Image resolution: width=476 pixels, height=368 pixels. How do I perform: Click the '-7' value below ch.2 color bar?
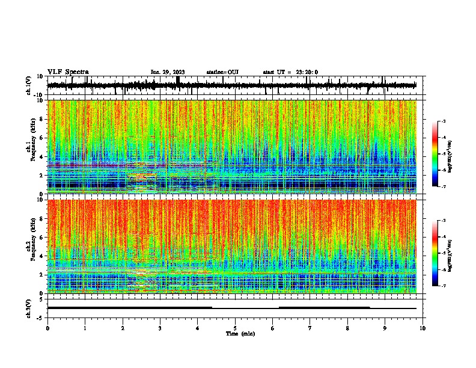coord(444,286)
